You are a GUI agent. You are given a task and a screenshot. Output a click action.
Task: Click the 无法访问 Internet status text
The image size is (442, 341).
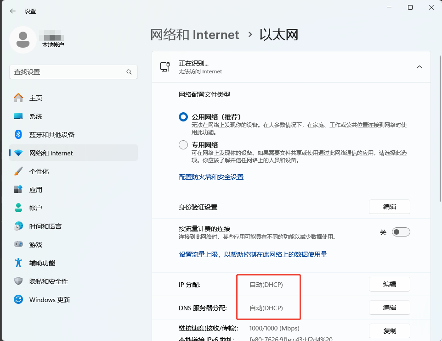coord(200,71)
